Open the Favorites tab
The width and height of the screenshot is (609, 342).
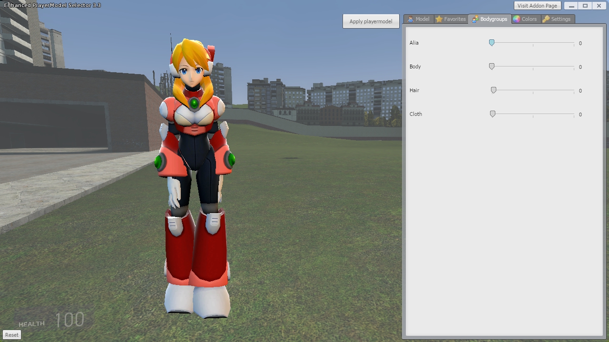[x=451, y=19]
